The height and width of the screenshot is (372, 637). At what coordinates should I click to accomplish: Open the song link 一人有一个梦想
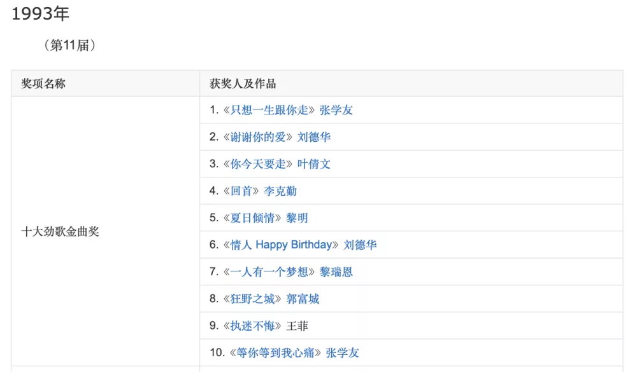[x=269, y=272]
